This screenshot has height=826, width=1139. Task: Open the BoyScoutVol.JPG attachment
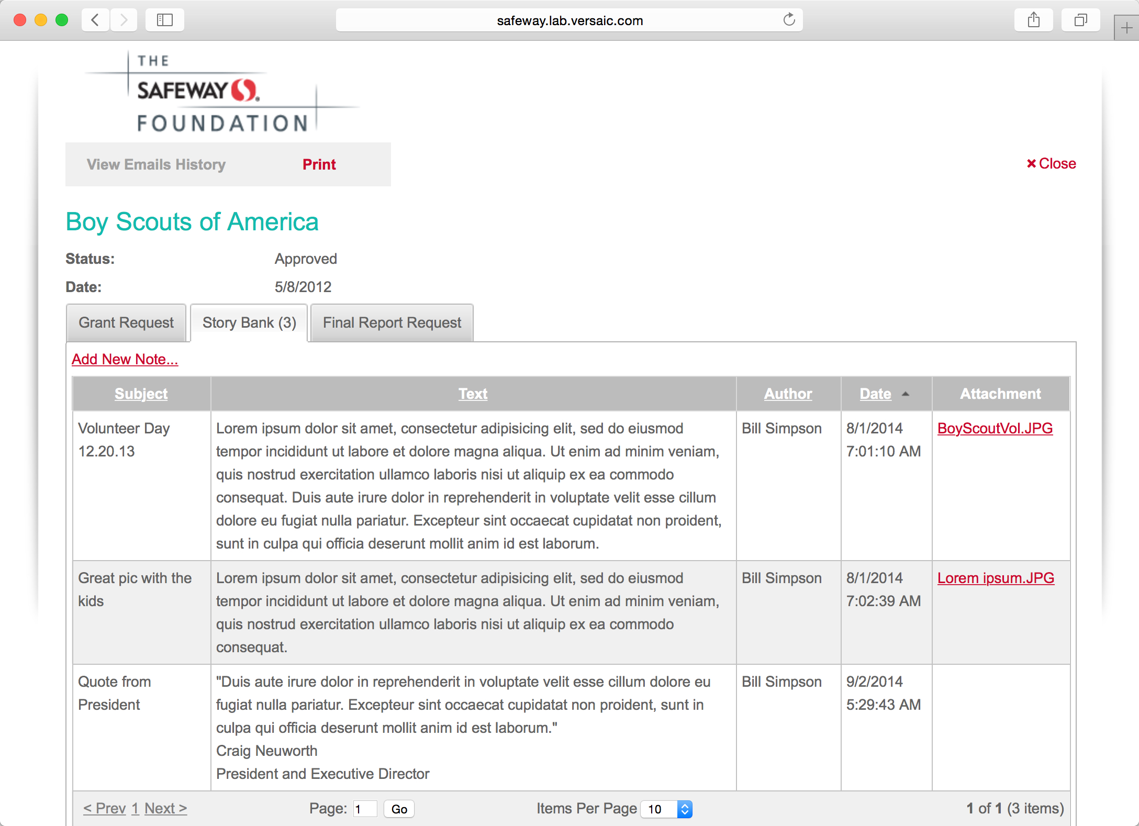pos(995,428)
